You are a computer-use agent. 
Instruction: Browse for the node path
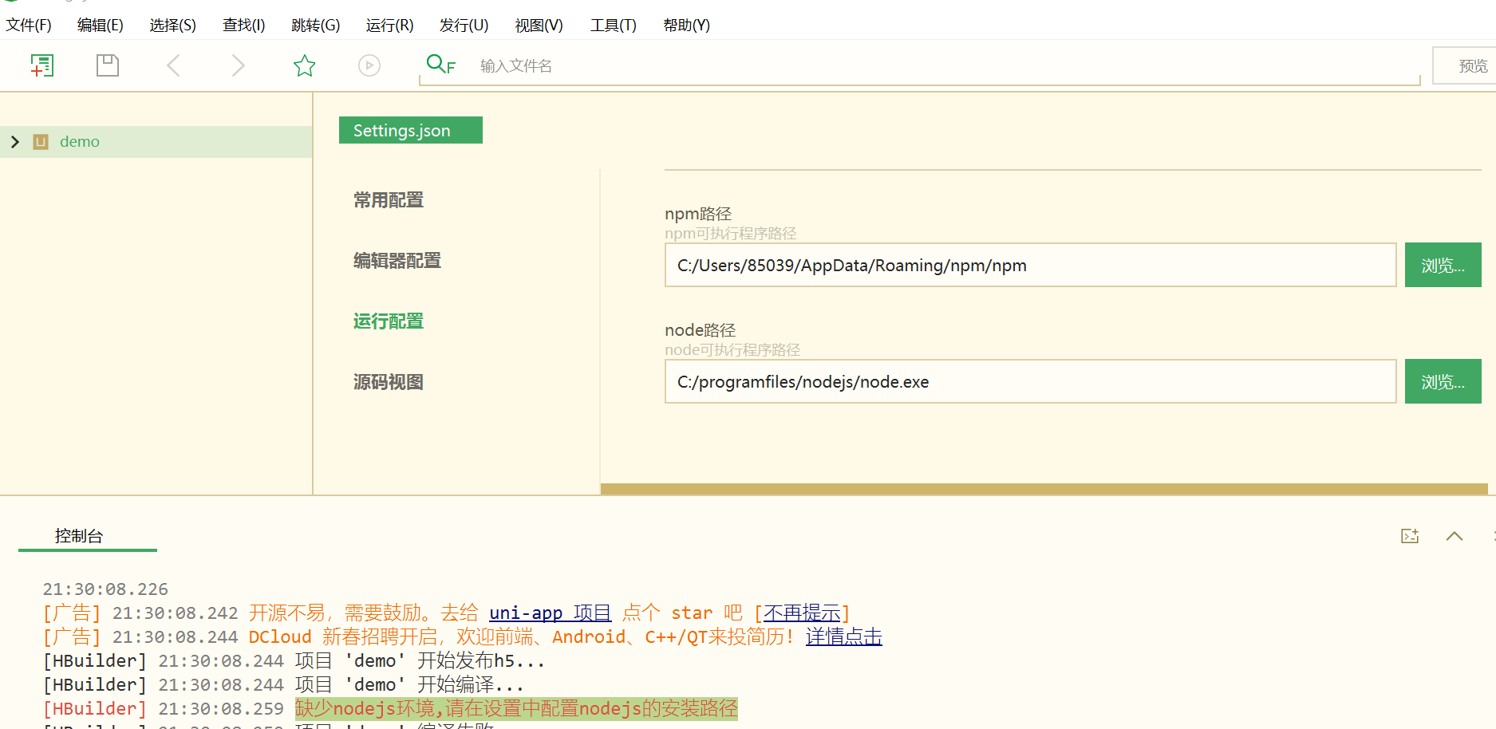click(1443, 381)
